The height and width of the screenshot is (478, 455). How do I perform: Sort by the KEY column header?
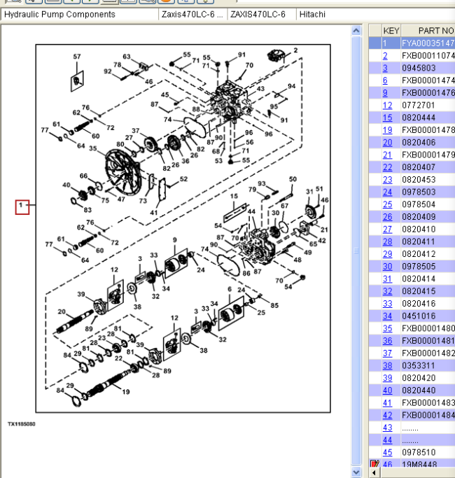(391, 31)
